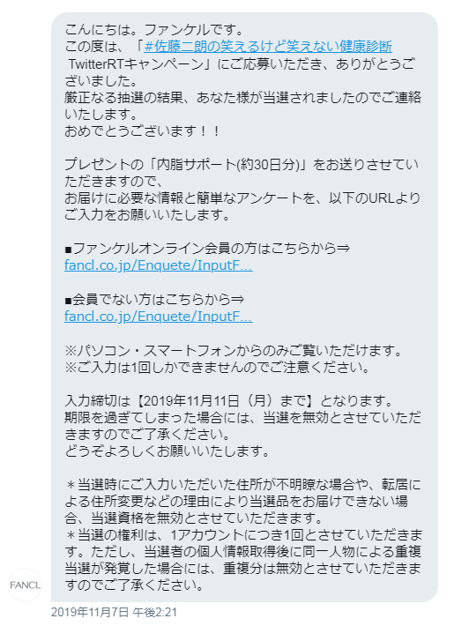Click the ※パソコン・スマートフォン note line
The height and width of the screenshot is (626, 454).
pyautogui.click(x=234, y=351)
